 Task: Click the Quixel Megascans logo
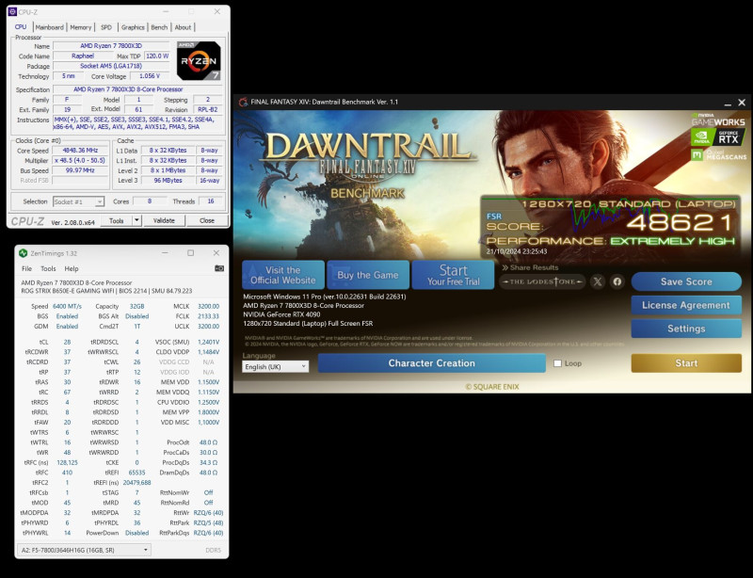718,154
